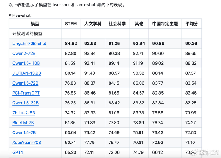Open the Qwen2-72B model link
Viewport: 221px width, 158px height.
[24, 54]
